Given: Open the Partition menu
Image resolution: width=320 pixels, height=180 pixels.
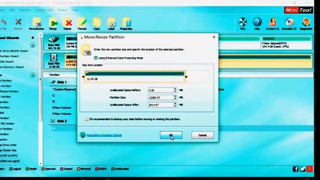Looking at the screenshot, I should click(25, 10).
